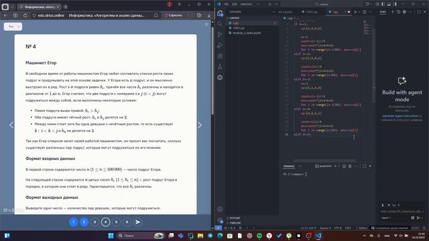Click errors and warnings count in status bar
Screen dimensions: 429x241
click(x=229, y=228)
